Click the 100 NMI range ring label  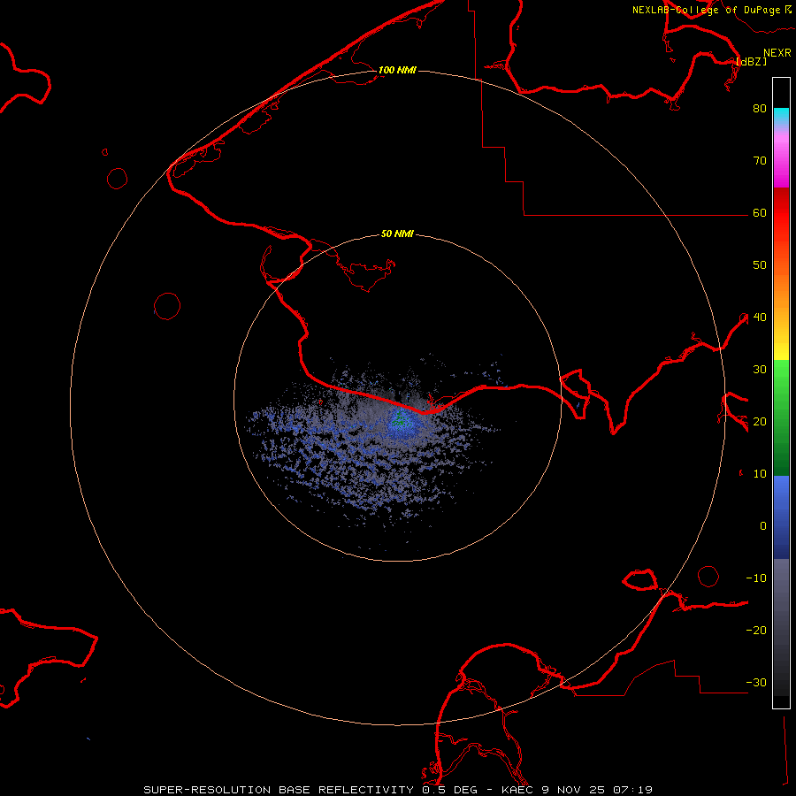pos(397,70)
